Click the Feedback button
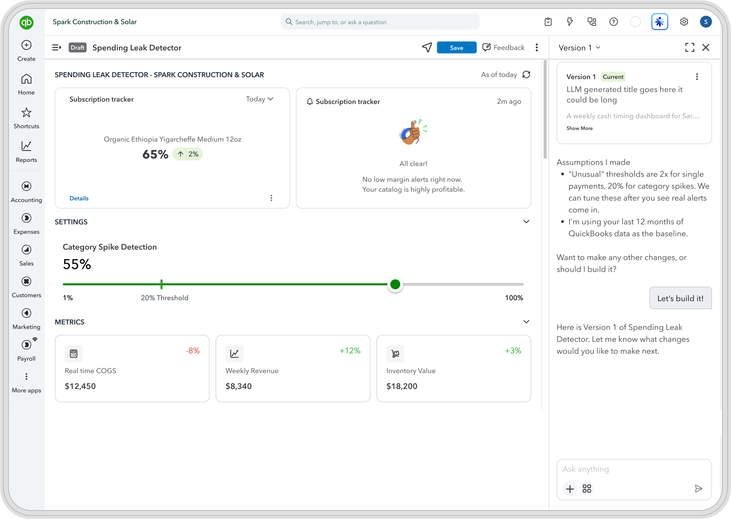This screenshot has width=731, height=519. [503, 48]
